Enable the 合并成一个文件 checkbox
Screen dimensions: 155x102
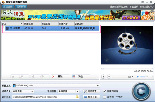point(104,97)
